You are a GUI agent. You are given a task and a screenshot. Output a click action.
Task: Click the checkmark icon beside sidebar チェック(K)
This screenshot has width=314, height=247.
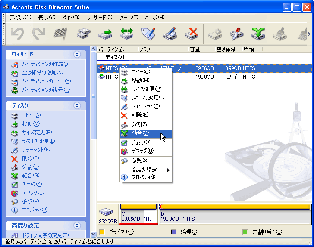click(15, 185)
